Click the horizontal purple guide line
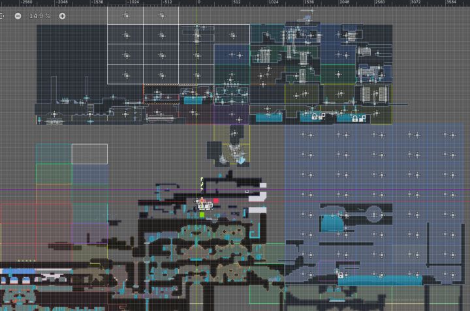470x311 pixels. (235, 190)
